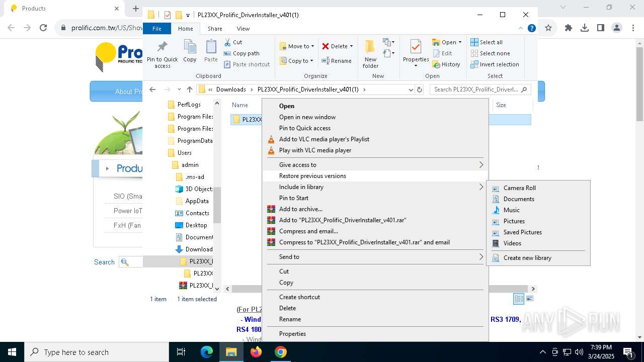
Task: Click Chrome icon in the taskbar
Action: (281, 352)
